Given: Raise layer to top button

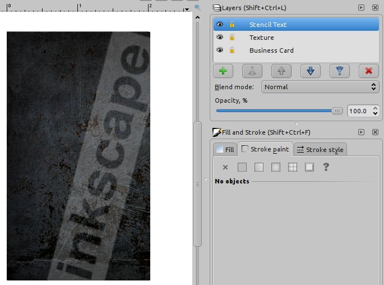Looking at the screenshot, I should (x=252, y=71).
